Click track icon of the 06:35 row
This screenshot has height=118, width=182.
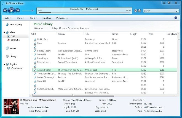[35, 47]
